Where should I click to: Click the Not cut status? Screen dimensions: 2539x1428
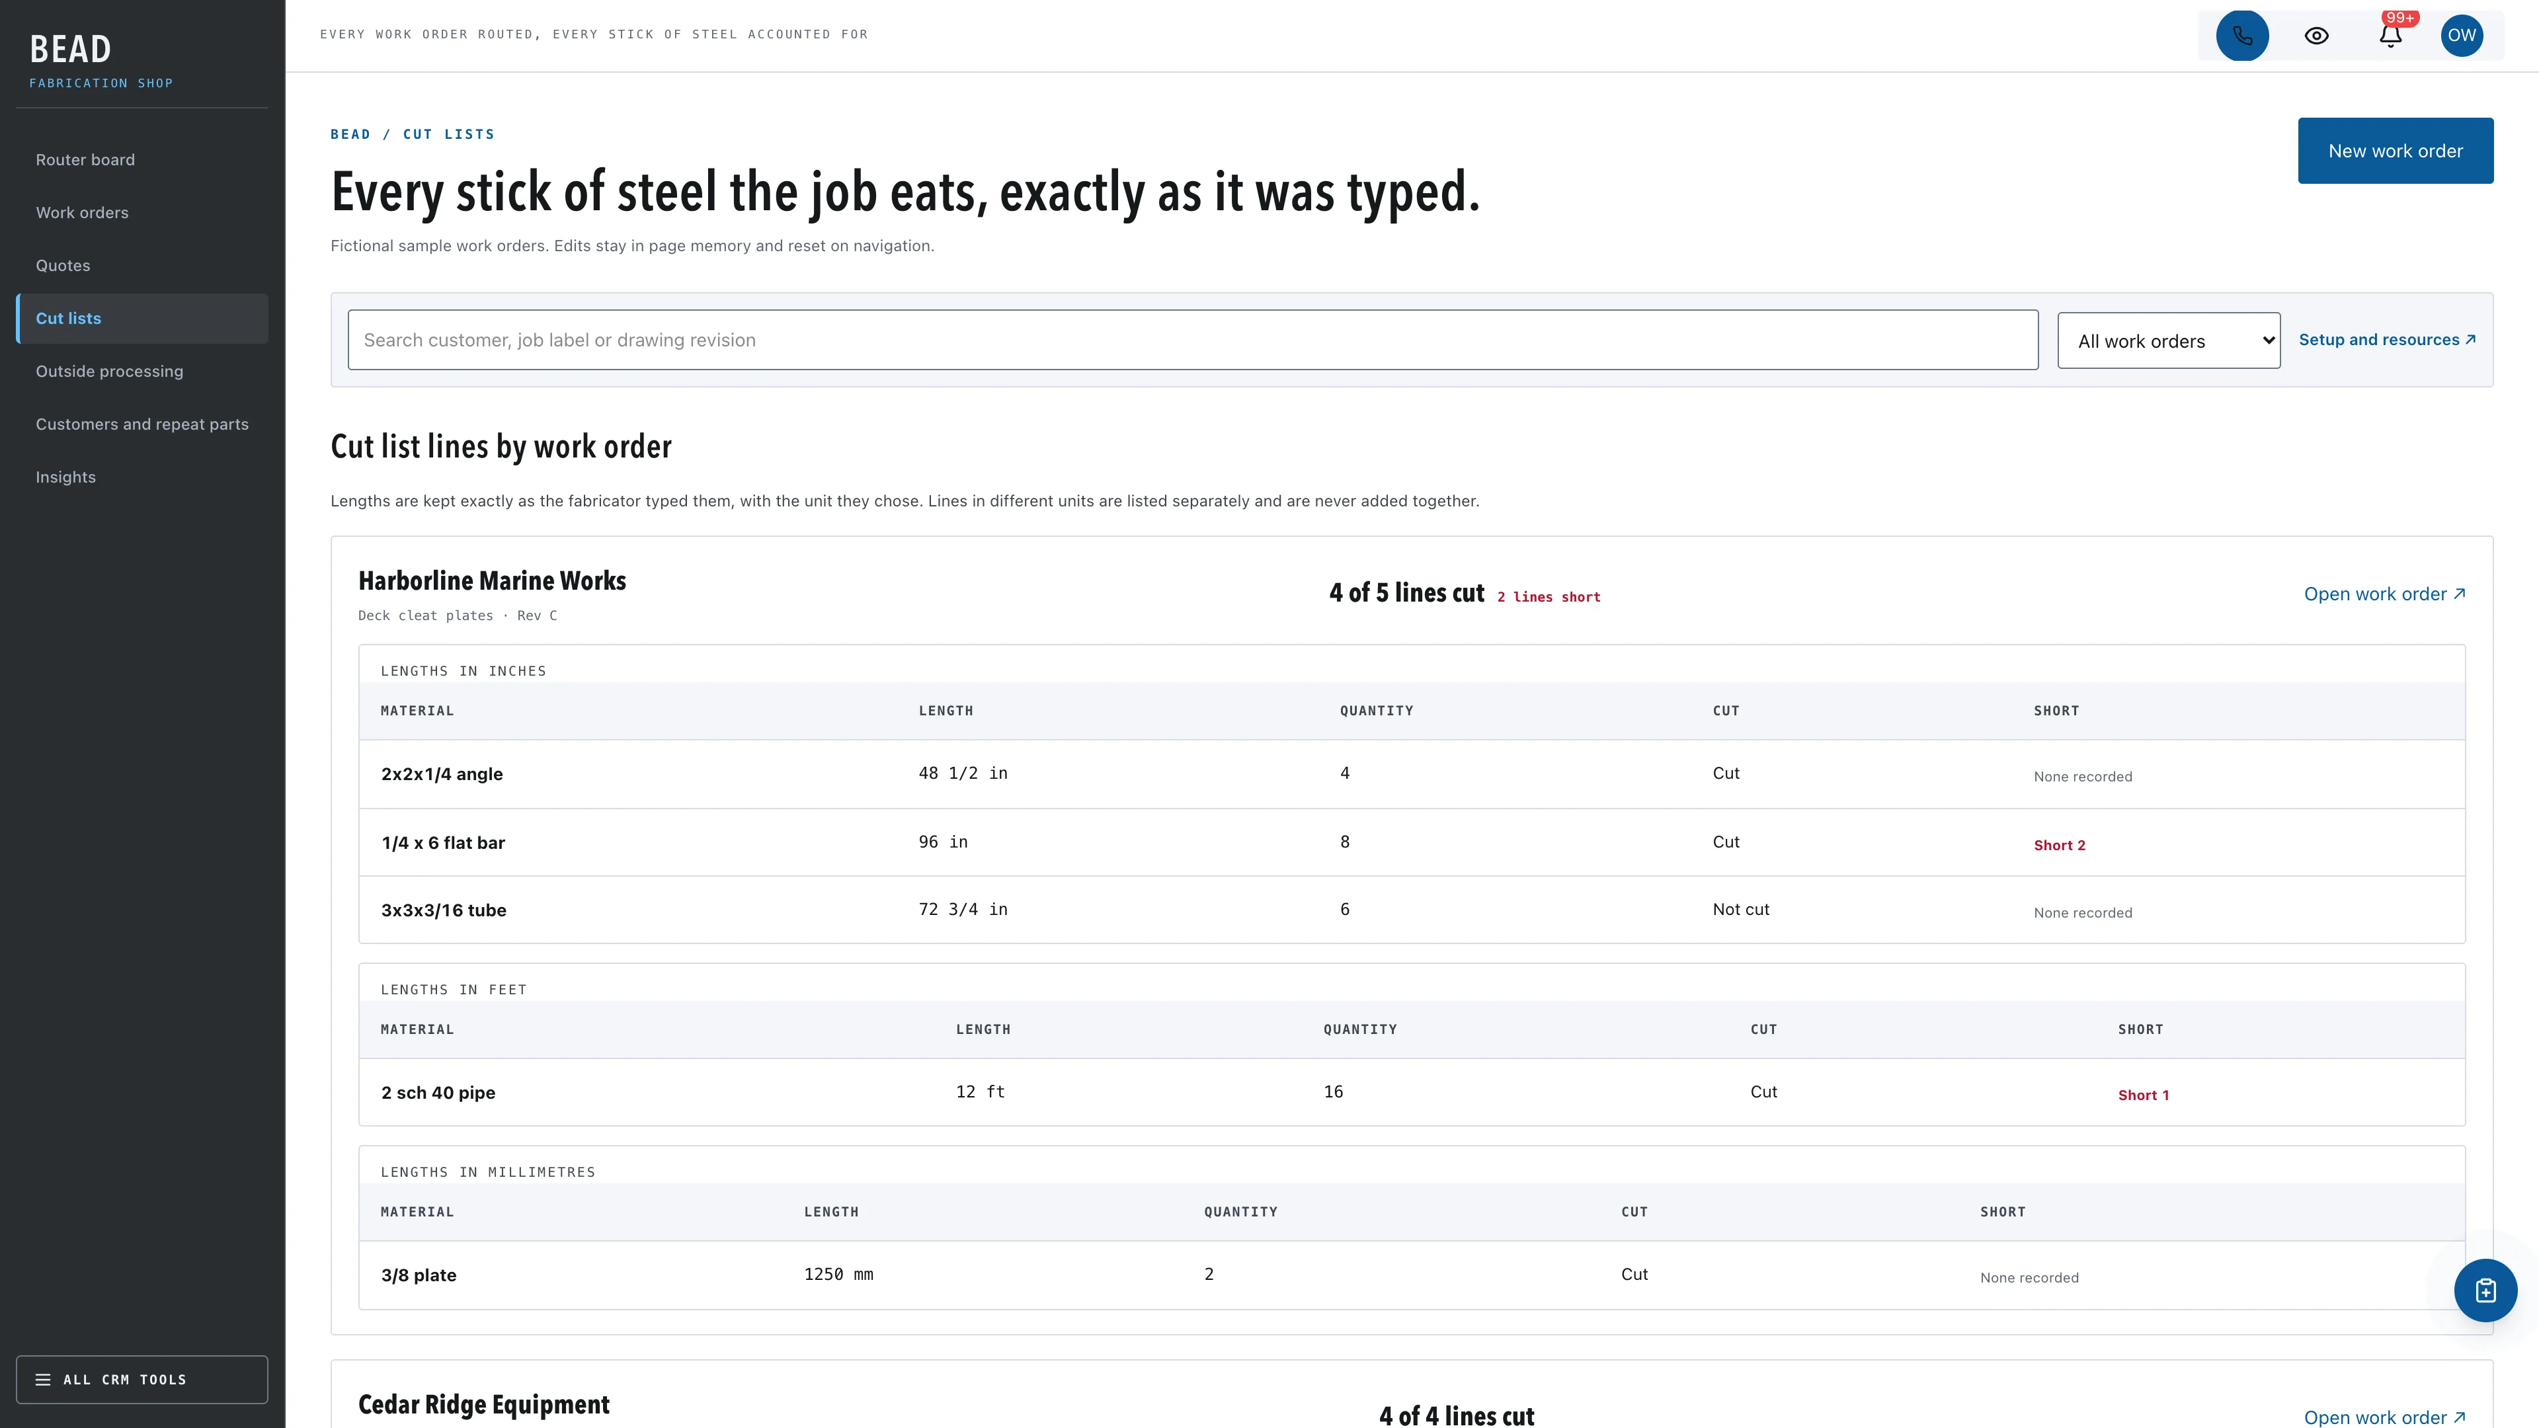[x=1741, y=910]
